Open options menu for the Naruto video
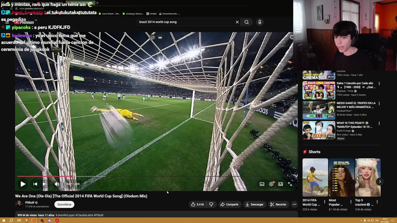 379,123
